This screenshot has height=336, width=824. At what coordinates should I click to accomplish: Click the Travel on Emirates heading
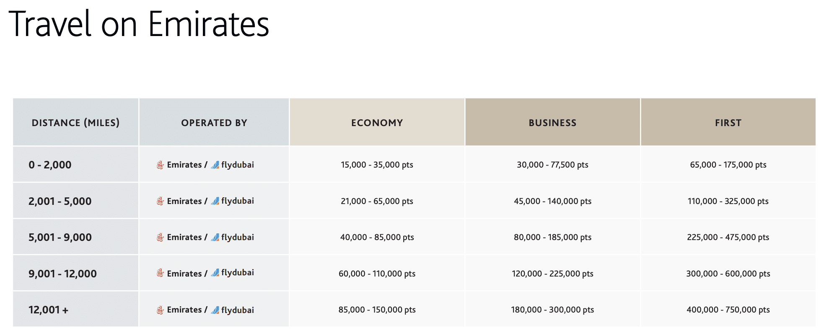139,24
